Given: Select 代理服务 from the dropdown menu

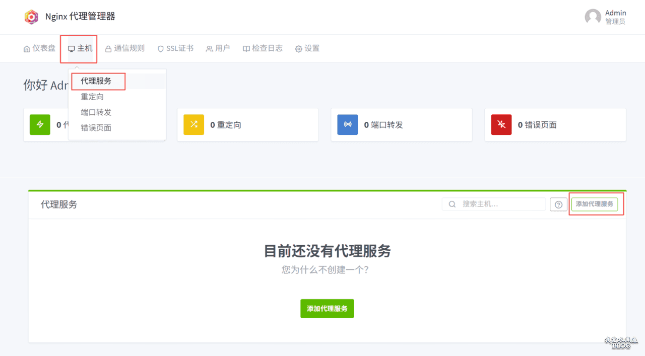Looking at the screenshot, I should 96,81.
